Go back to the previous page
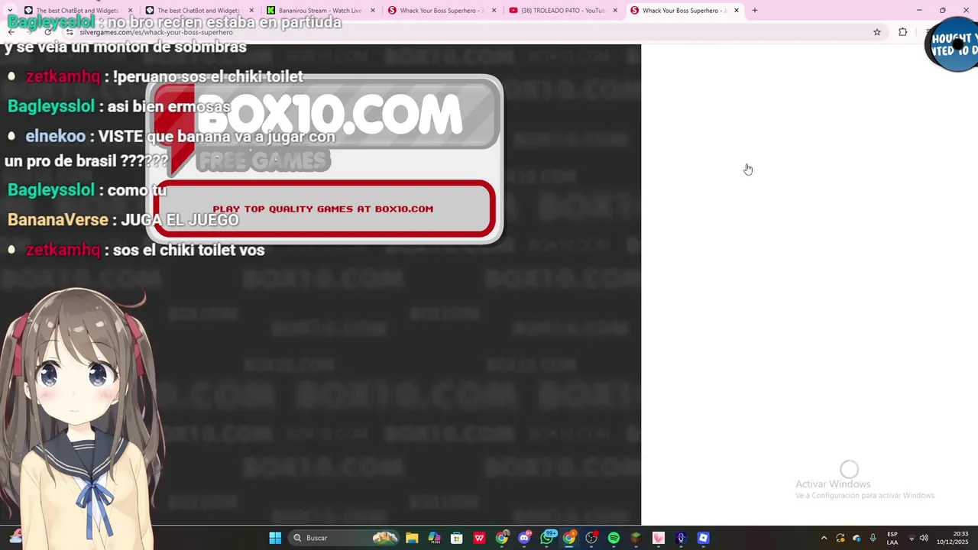This screenshot has width=978, height=550. pyautogui.click(x=11, y=32)
